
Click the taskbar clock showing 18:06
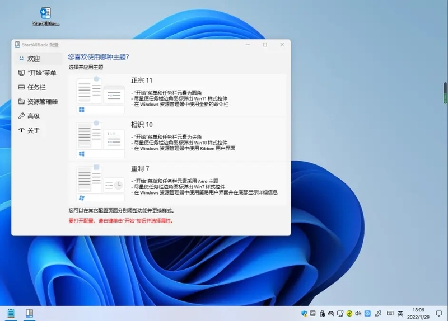[x=418, y=313]
